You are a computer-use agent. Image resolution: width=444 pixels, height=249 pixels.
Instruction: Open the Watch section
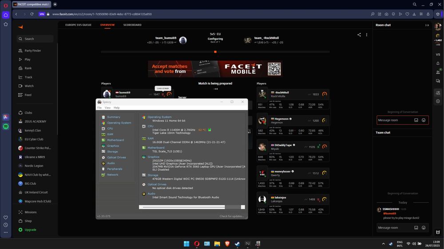tap(29, 86)
